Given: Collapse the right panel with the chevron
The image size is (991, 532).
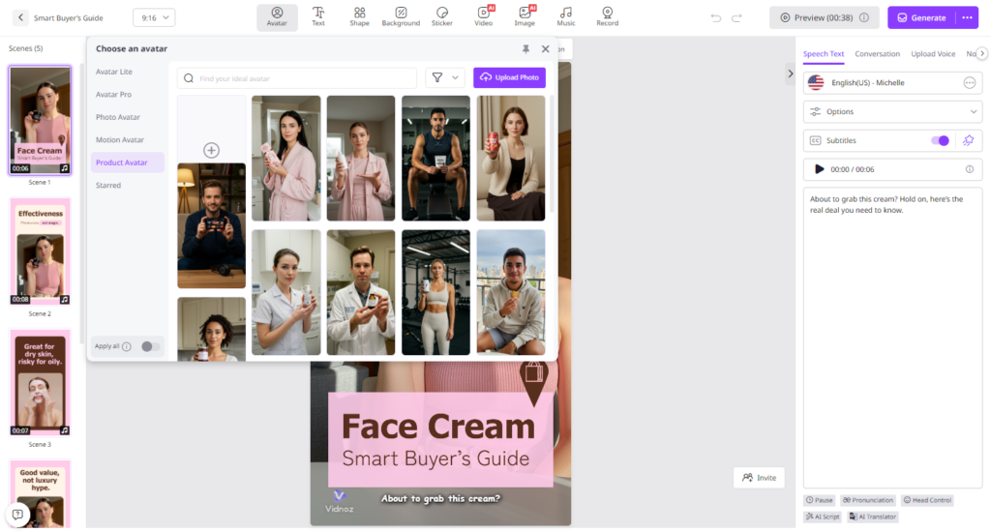Looking at the screenshot, I should [x=790, y=74].
